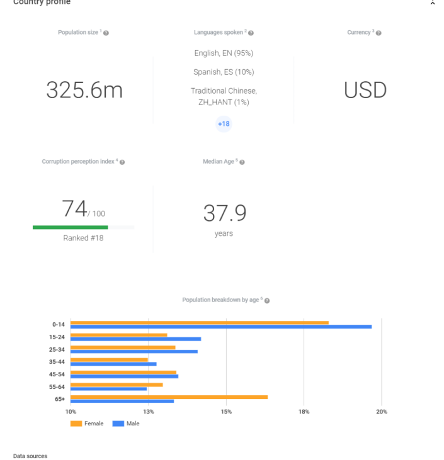Click the orange Female legend swatch
This screenshot has height=460, width=444.
click(x=76, y=424)
